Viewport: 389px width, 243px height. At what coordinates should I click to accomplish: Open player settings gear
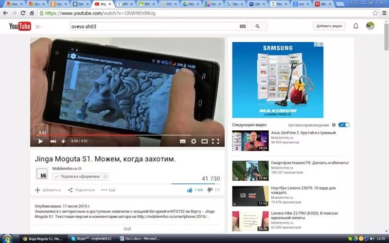pos(194,141)
